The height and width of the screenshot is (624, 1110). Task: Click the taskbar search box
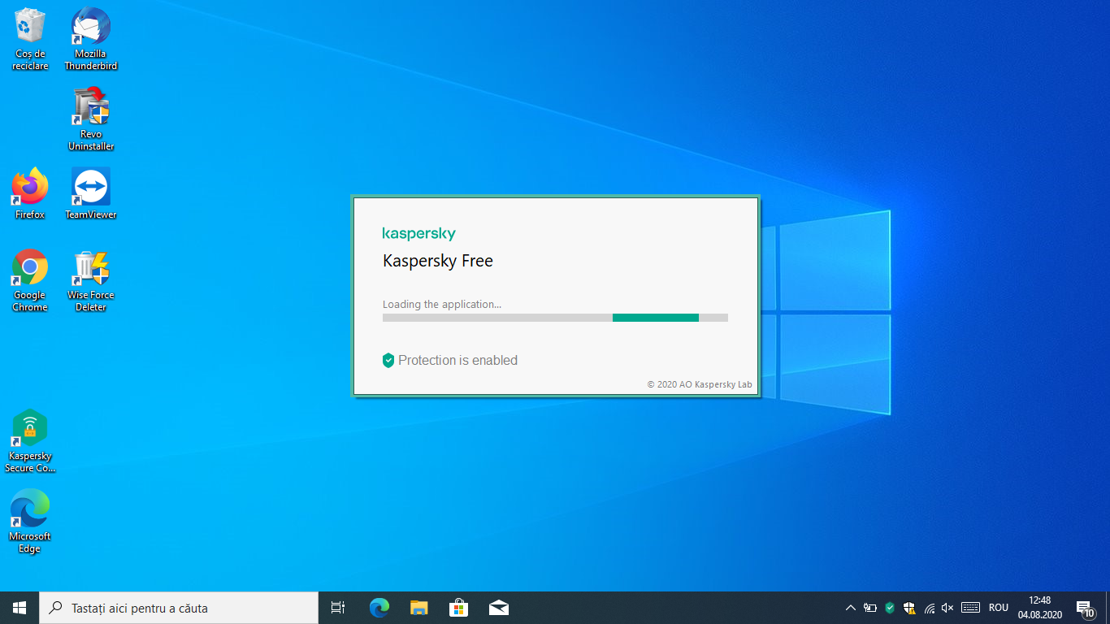(179, 608)
